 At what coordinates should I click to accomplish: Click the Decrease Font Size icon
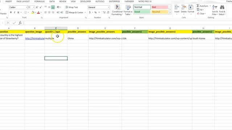coord(41,7)
